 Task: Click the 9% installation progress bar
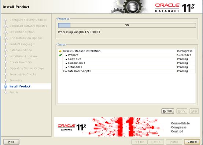click(127, 25)
